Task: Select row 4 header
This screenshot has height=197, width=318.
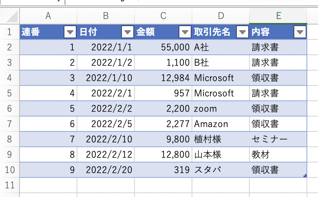Action: [10, 78]
